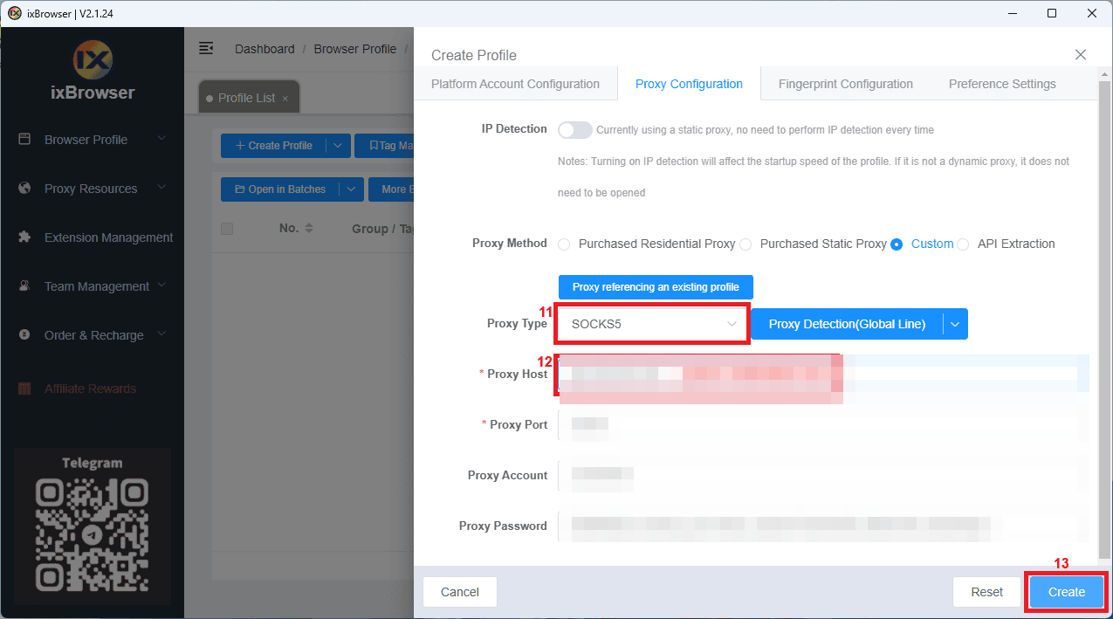The height and width of the screenshot is (619, 1113).
Task: Click the Open in Batches button
Action: pos(280,189)
